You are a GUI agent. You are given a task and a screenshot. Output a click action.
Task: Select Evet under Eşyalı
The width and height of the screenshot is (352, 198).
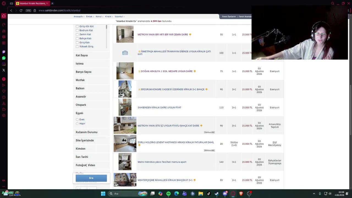(77, 120)
